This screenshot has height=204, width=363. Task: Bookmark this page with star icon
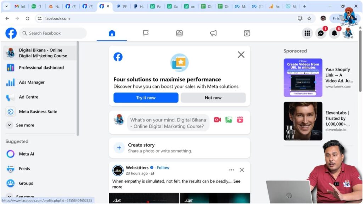pos(309,18)
